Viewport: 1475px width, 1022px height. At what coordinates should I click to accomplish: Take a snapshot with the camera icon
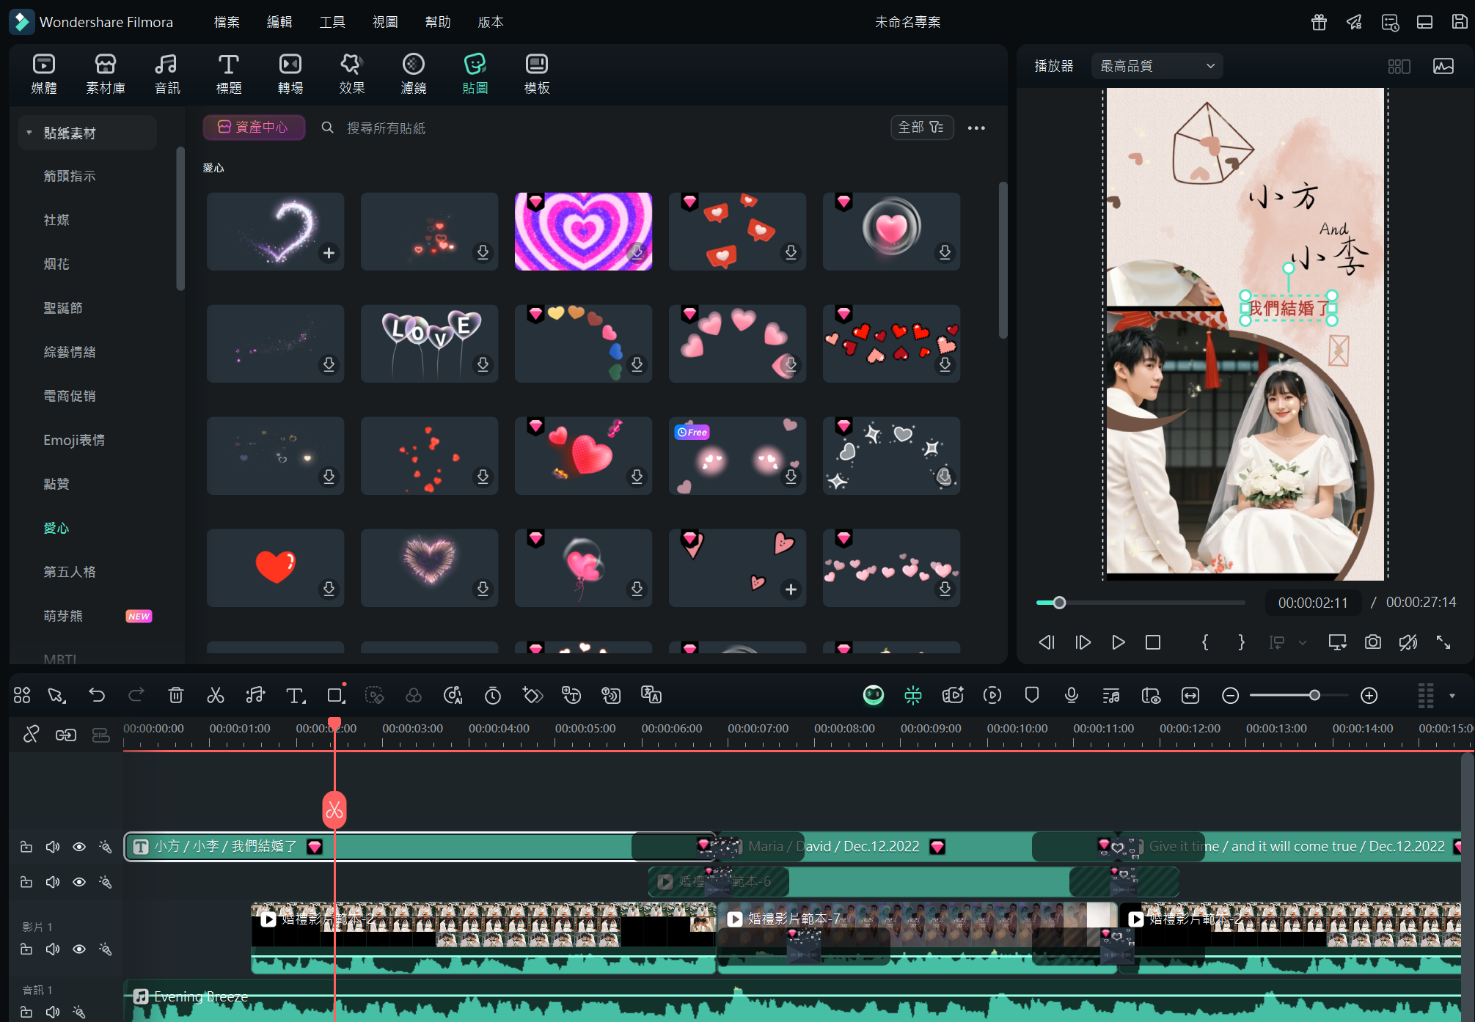pos(1372,642)
